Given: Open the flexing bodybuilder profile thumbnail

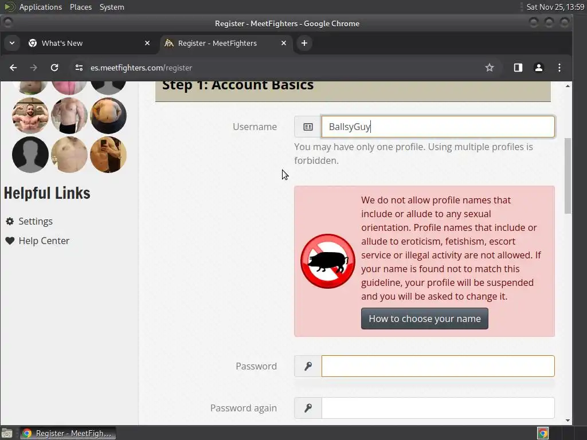Looking at the screenshot, I should [30, 116].
